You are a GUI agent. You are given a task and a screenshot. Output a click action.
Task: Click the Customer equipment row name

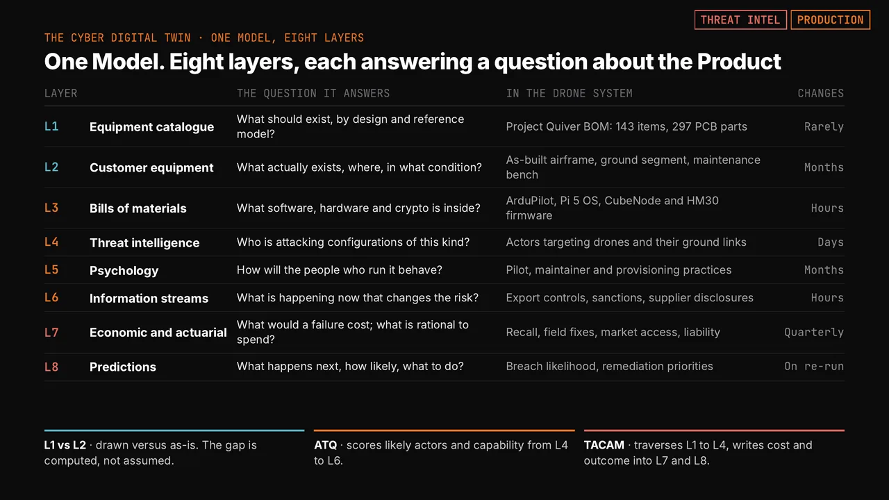151,167
